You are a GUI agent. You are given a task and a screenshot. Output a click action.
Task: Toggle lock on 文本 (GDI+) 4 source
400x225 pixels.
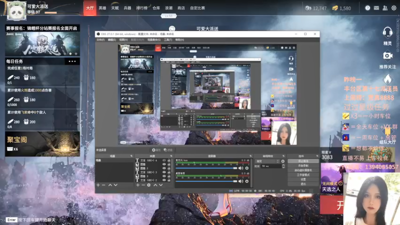[x=169, y=160]
